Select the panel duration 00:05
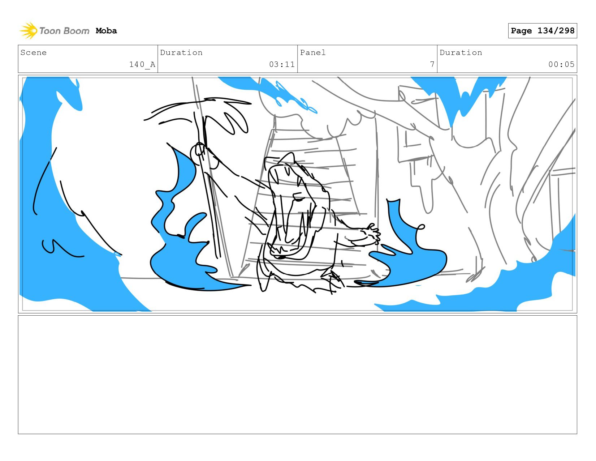This screenshot has width=596, height=461. (x=561, y=64)
